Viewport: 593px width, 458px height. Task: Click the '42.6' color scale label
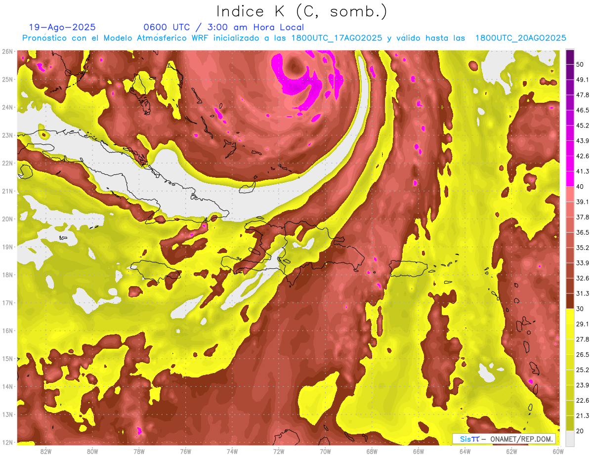582,156
